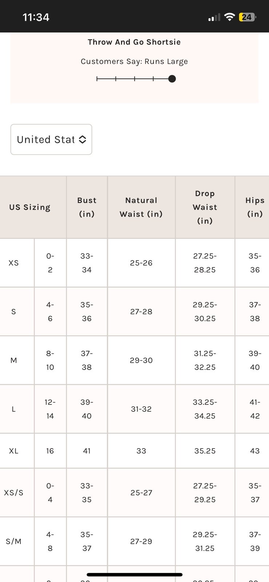Click the 29-30 natural waist cell
This screenshot has width=269, height=582.
[x=141, y=360]
